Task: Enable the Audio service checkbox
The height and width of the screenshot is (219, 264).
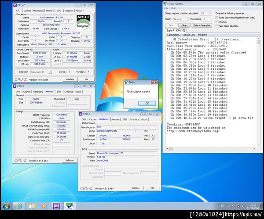Action: point(218,17)
